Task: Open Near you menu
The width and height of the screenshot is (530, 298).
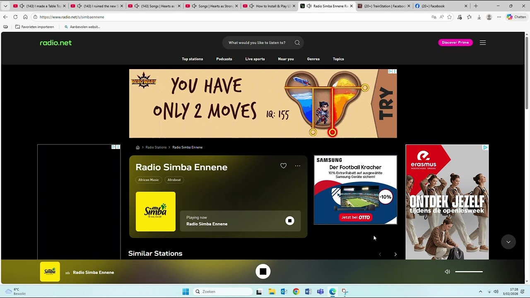Action: coord(286,59)
